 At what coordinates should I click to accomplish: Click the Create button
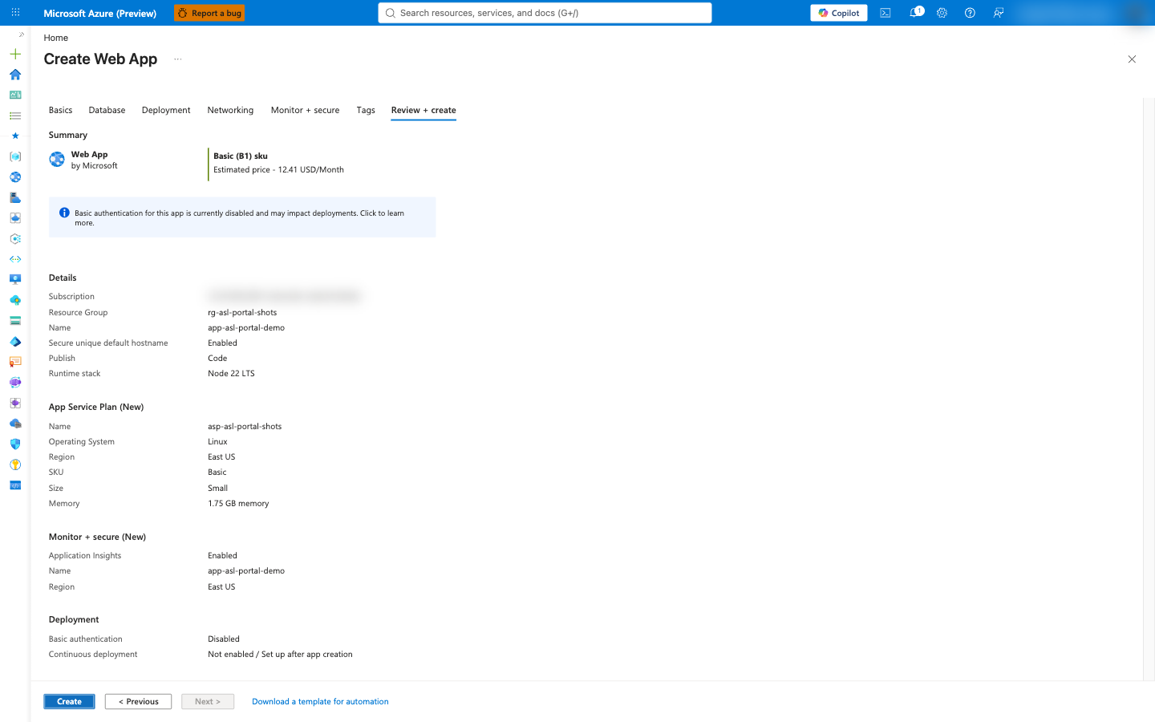coord(69,701)
